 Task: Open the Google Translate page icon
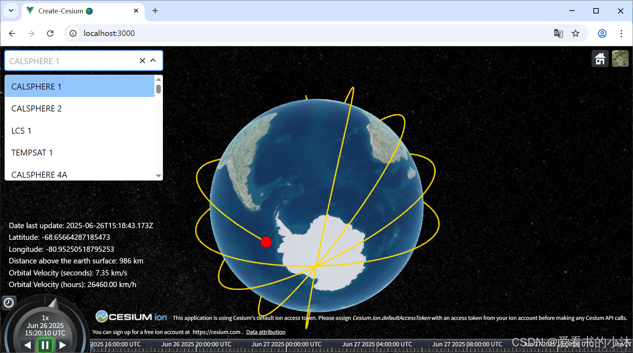(x=558, y=33)
